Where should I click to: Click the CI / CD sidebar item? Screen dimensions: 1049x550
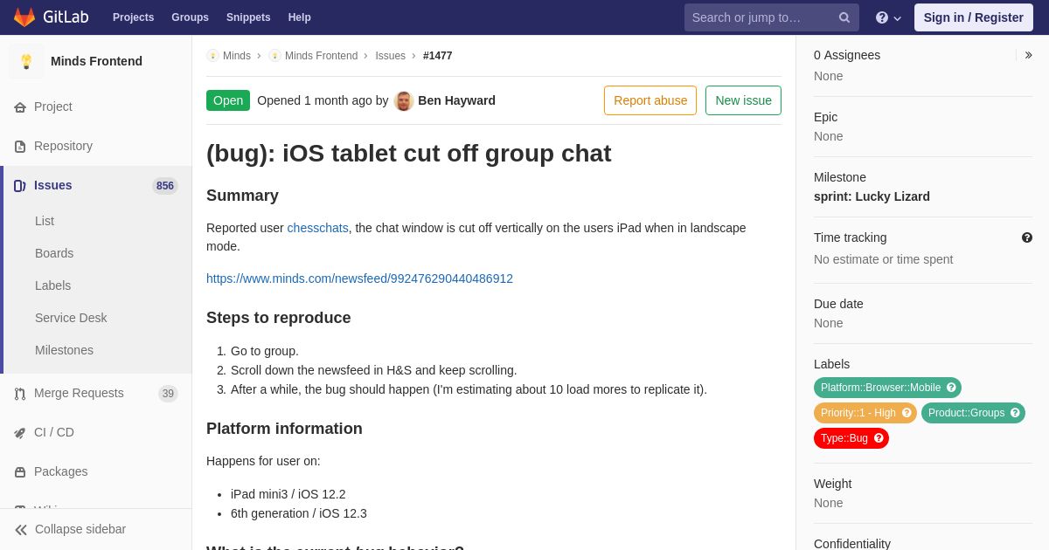click(96, 433)
